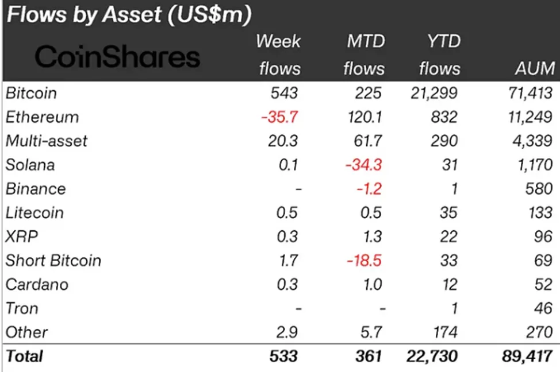560x372 pixels.
Task: Click the CoinShares logo
Action: pos(117,57)
